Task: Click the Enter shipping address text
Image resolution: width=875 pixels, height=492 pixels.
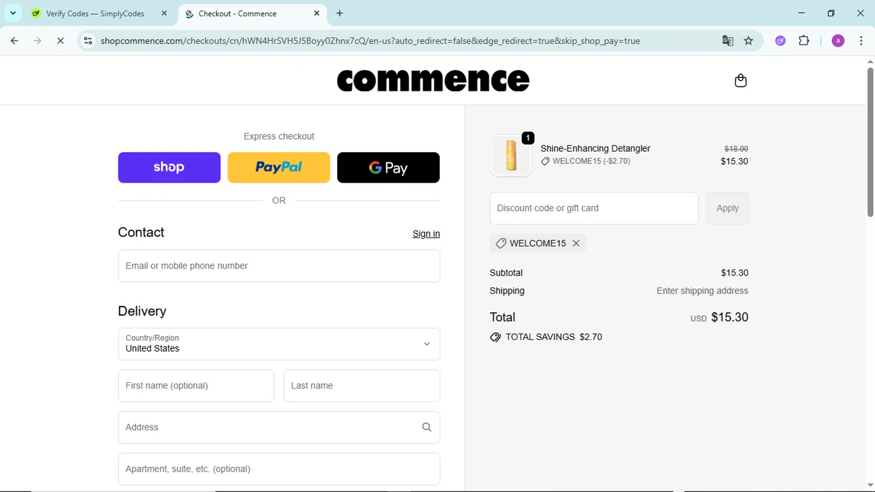Action: [x=702, y=291]
